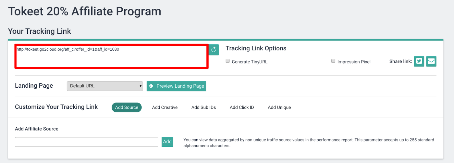This screenshot has height=163, width=454.
Task: Click the performance report help text
Action: pos(309,143)
